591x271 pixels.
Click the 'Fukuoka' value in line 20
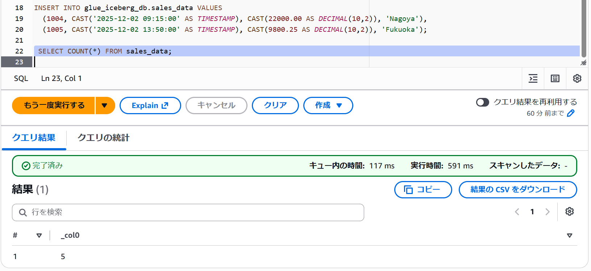[x=400, y=30]
